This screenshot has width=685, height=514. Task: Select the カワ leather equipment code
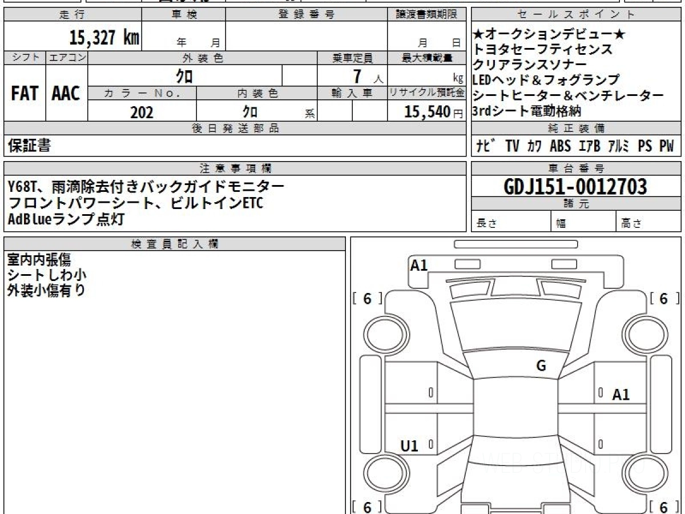(535, 147)
